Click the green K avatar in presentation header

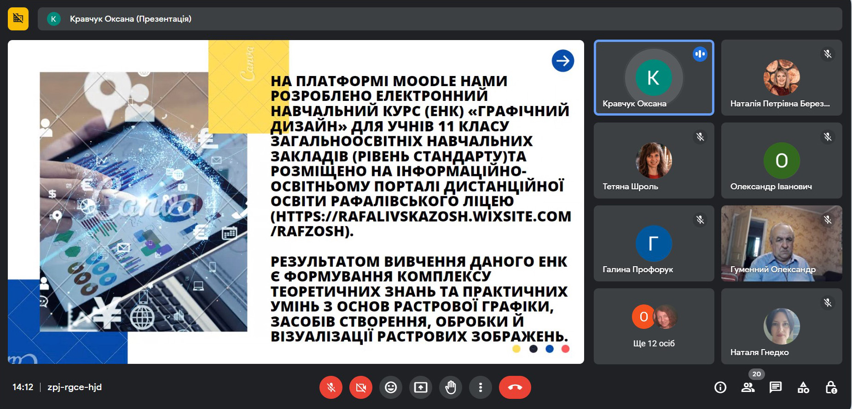pos(53,19)
